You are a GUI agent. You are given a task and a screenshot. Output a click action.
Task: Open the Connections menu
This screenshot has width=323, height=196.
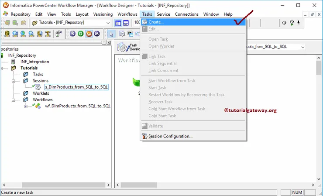pyautogui.click(x=187, y=14)
